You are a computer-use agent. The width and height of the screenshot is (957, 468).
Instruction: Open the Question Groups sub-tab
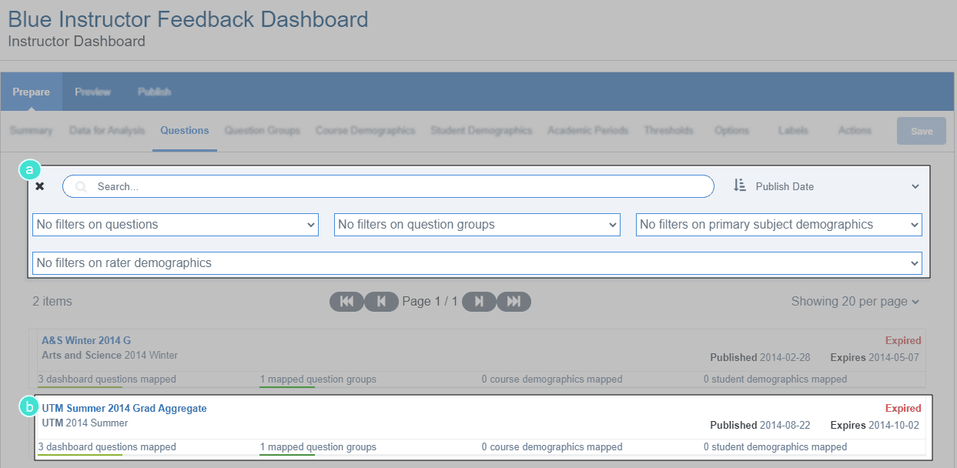[263, 131]
